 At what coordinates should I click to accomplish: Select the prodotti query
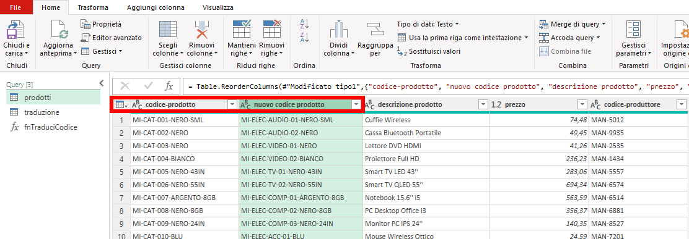click(53, 97)
